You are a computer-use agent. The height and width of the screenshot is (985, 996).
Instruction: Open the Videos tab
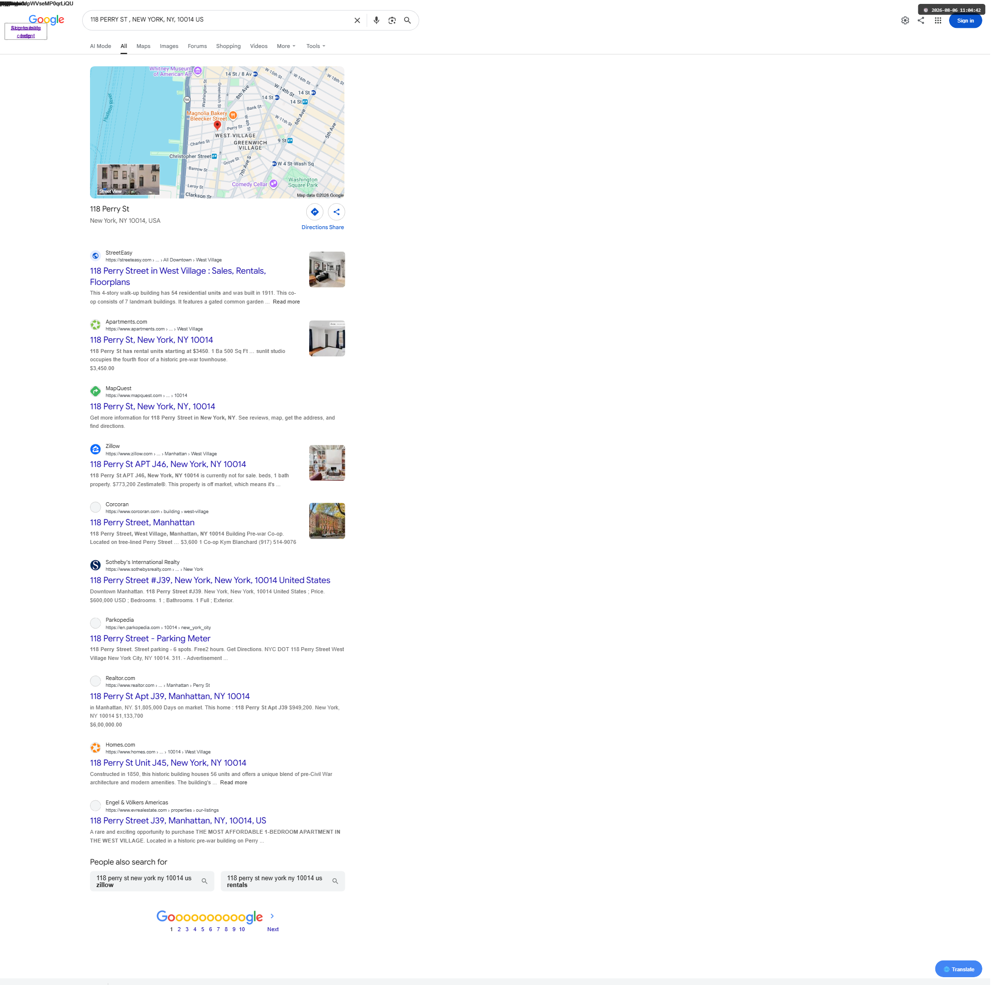[260, 47]
